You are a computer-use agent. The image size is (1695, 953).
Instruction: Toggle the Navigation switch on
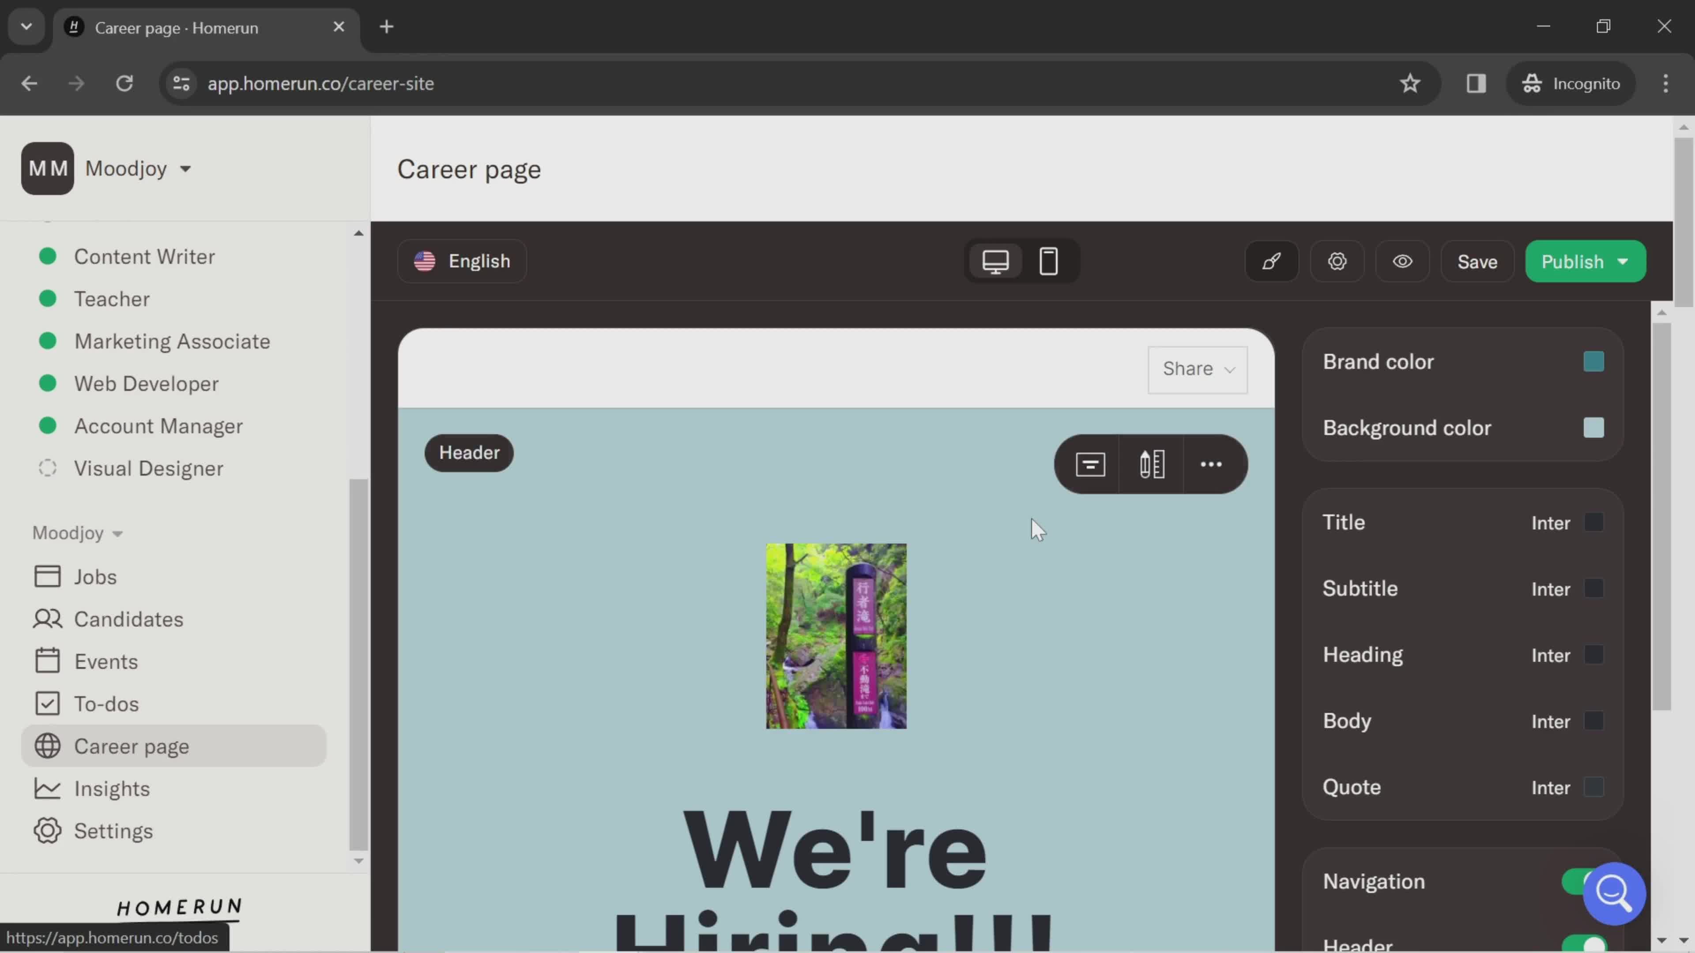coord(1580,881)
